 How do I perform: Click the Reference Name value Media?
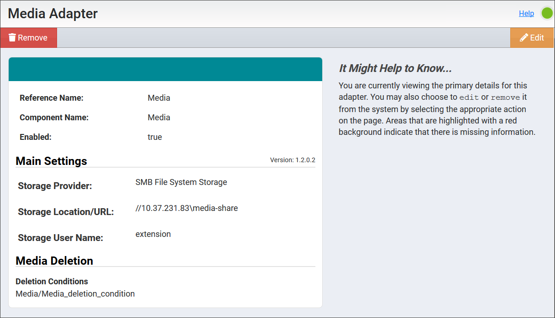(x=159, y=97)
